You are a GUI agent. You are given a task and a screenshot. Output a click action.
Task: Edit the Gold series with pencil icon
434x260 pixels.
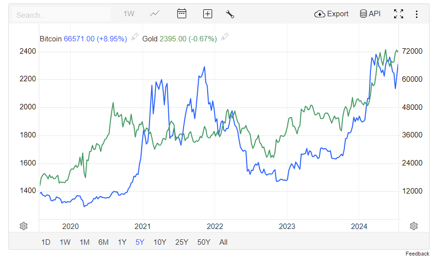click(x=225, y=36)
